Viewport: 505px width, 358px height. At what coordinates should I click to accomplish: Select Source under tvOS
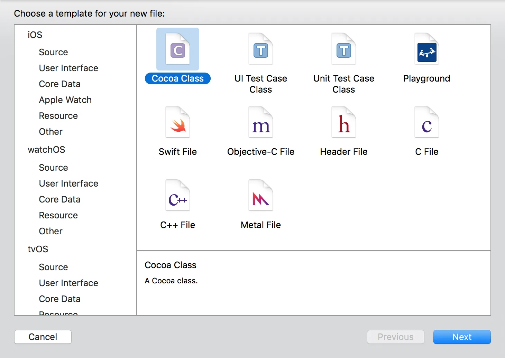(x=53, y=267)
